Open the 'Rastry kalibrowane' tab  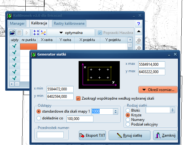(x=69, y=23)
